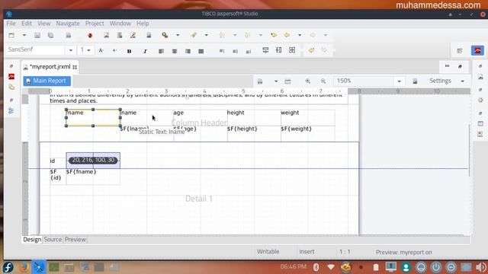This screenshot has width=488, height=274.
Task: Click the back navigation arrow in toolbar
Action: [x=287, y=35]
